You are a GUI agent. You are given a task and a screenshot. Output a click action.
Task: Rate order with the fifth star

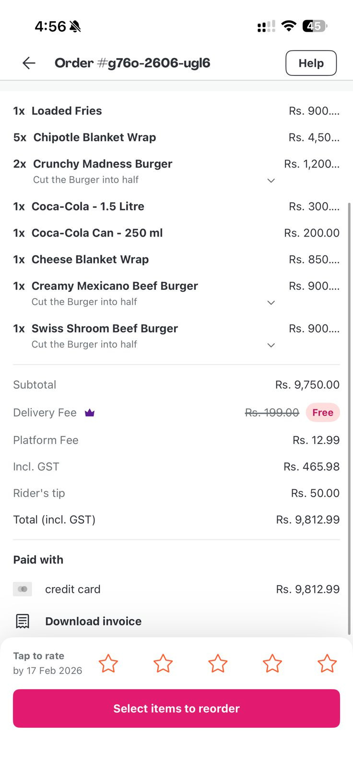point(327,663)
